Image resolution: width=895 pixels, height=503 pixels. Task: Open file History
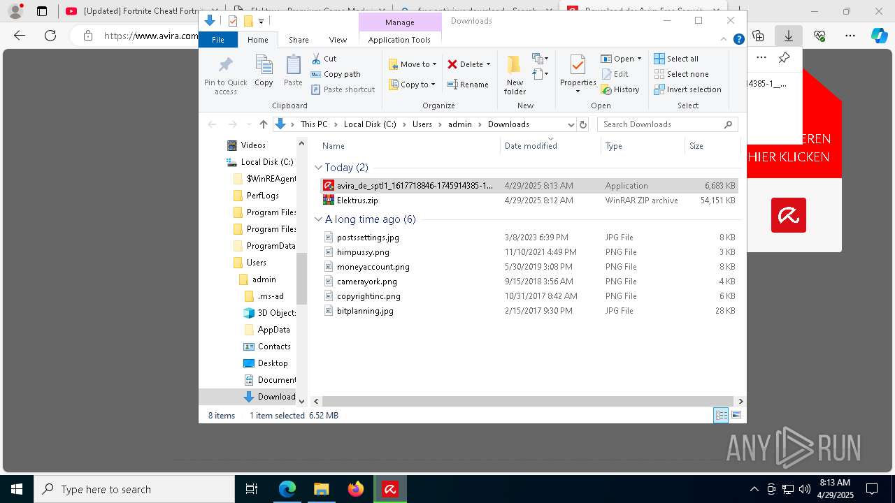coord(620,89)
